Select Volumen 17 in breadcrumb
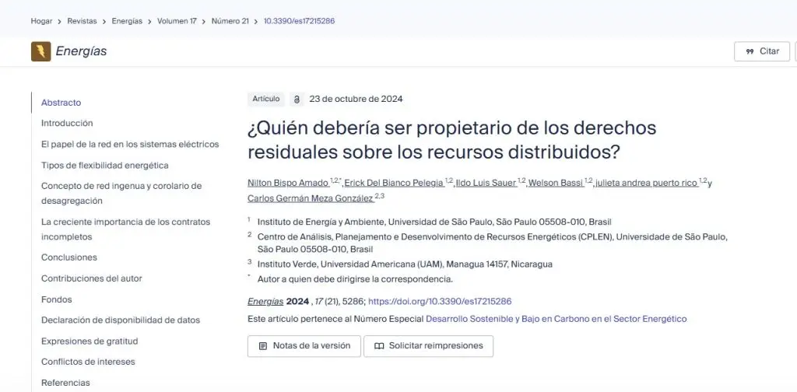This screenshot has width=797, height=392. click(x=177, y=21)
